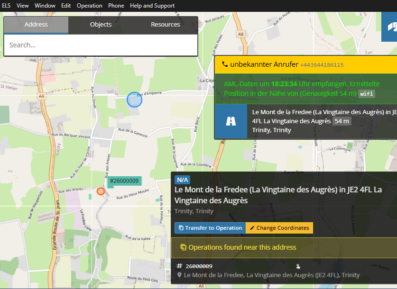Switch to the Resources tab
The width and height of the screenshot is (397, 289).
click(x=165, y=25)
